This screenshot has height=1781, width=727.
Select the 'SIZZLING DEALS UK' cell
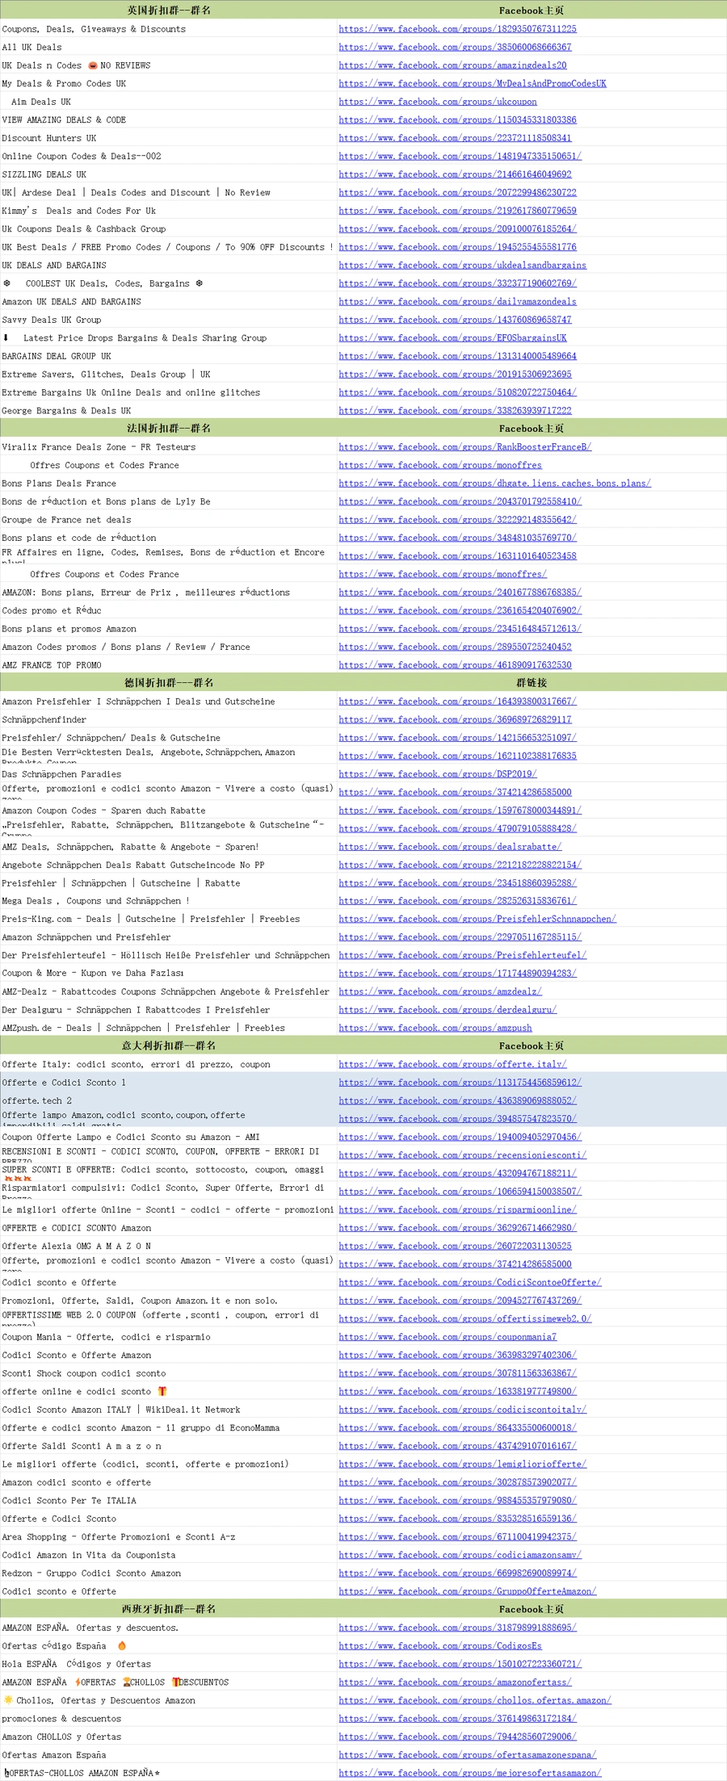coord(169,174)
